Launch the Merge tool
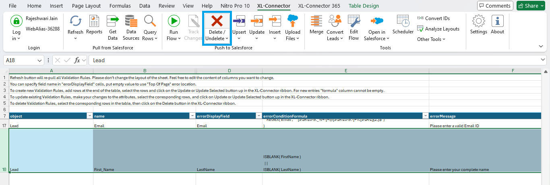The width and height of the screenshot is (550, 185). (316, 22)
